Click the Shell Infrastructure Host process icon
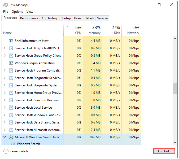This screenshot has height=159, width=179. (11, 41)
